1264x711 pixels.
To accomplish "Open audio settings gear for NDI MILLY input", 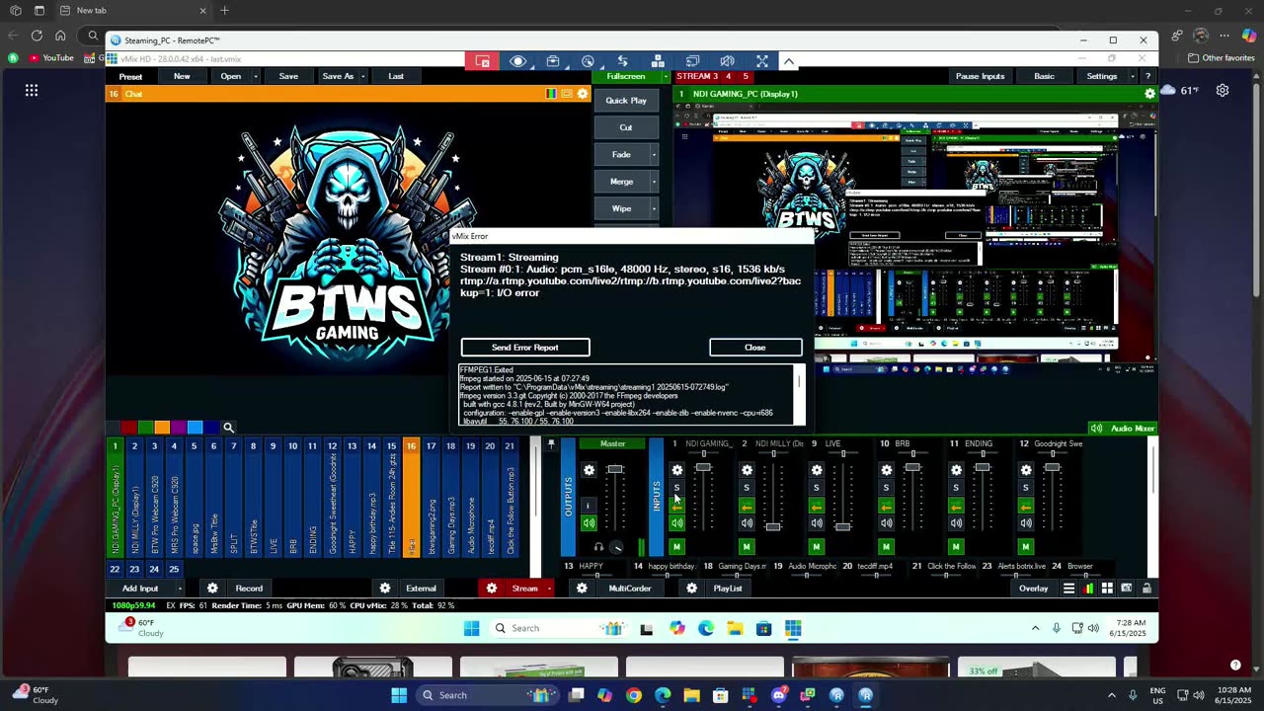I will [x=747, y=470].
